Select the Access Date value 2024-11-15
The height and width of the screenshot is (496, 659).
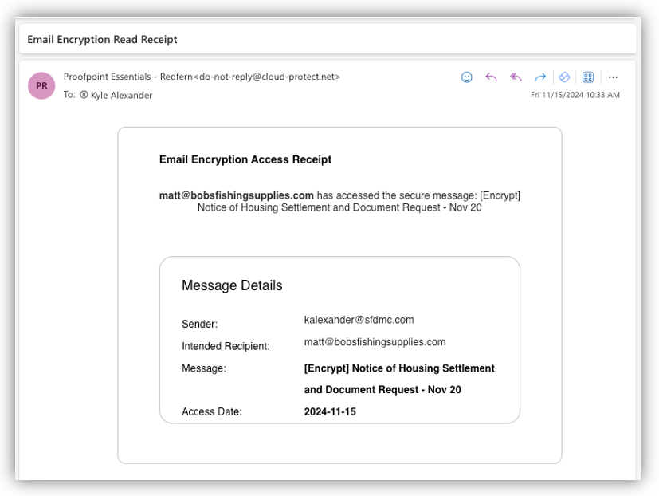[x=330, y=411]
